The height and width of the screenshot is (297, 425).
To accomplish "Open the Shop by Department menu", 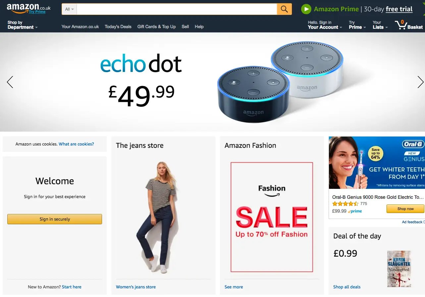I will (23, 25).
